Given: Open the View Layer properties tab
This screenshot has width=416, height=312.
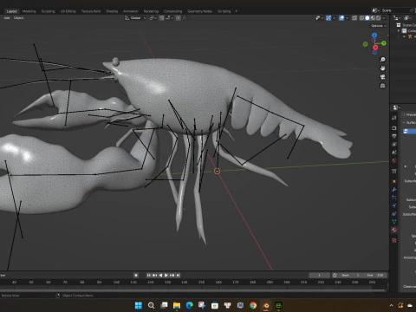Looking at the screenshot, I should click(x=394, y=144).
